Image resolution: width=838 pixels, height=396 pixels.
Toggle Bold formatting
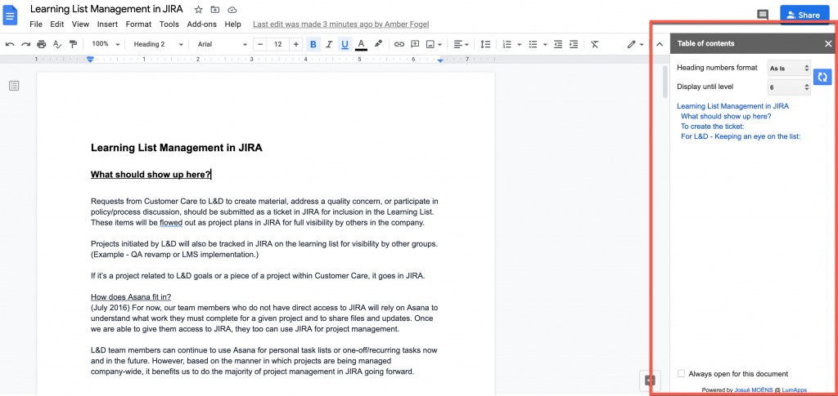[313, 44]
